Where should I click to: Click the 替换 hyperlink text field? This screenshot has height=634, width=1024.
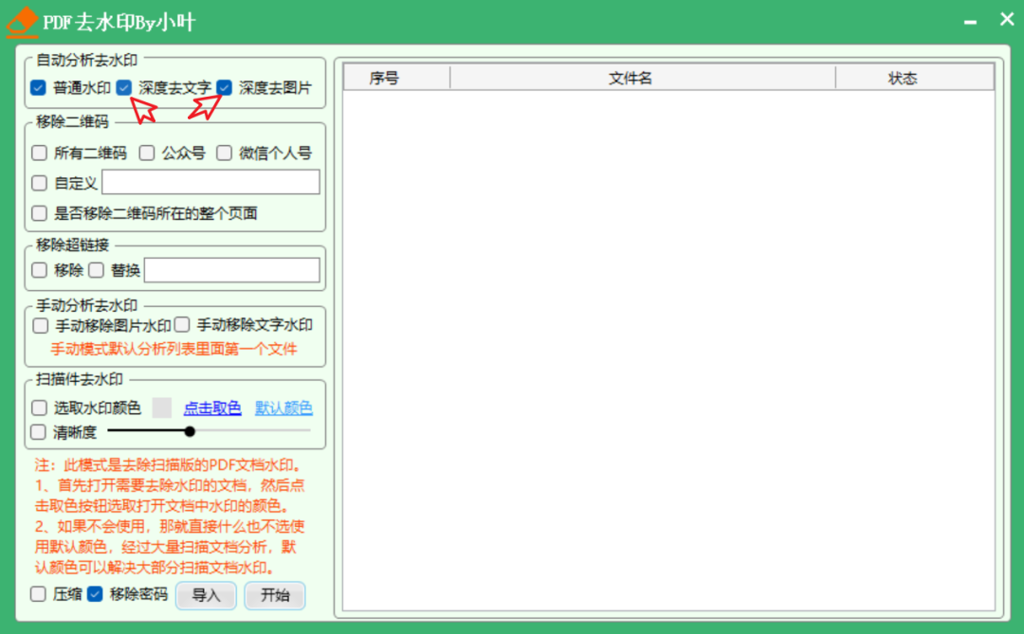click(232, 270)
